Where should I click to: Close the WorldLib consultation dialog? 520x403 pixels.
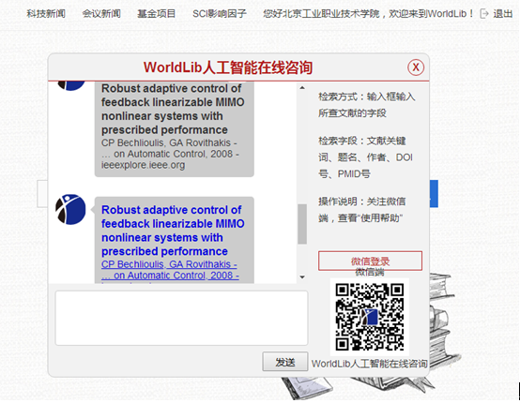[x=416, y=67]
